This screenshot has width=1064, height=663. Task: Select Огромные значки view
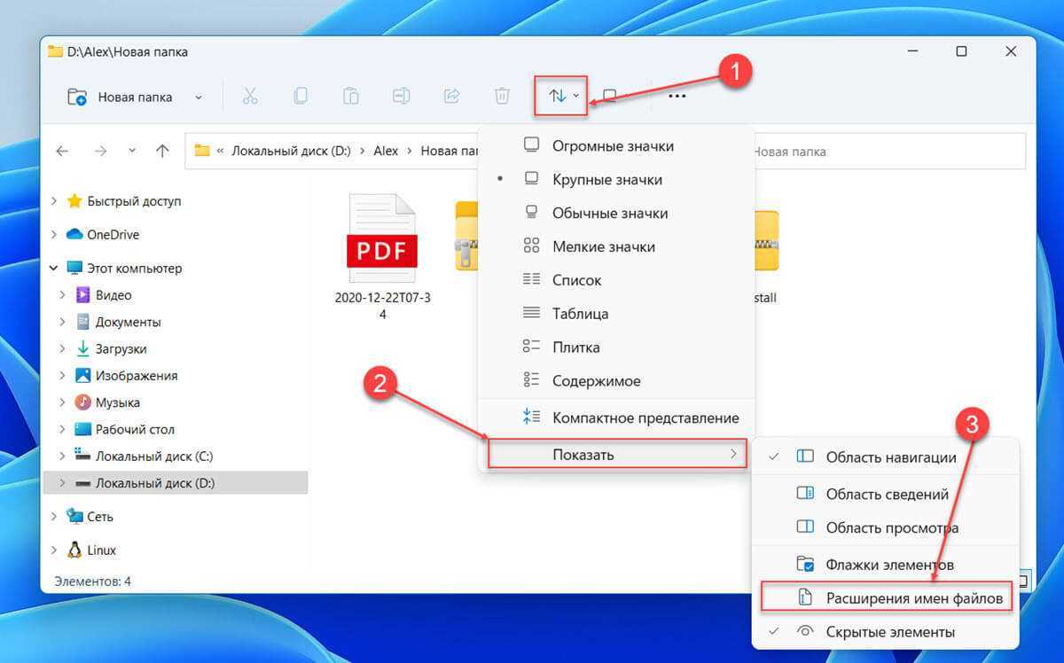[x=616, y=145]
